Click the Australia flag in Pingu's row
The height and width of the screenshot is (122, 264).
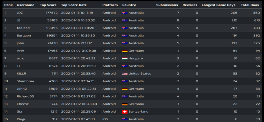click(125, 119)
